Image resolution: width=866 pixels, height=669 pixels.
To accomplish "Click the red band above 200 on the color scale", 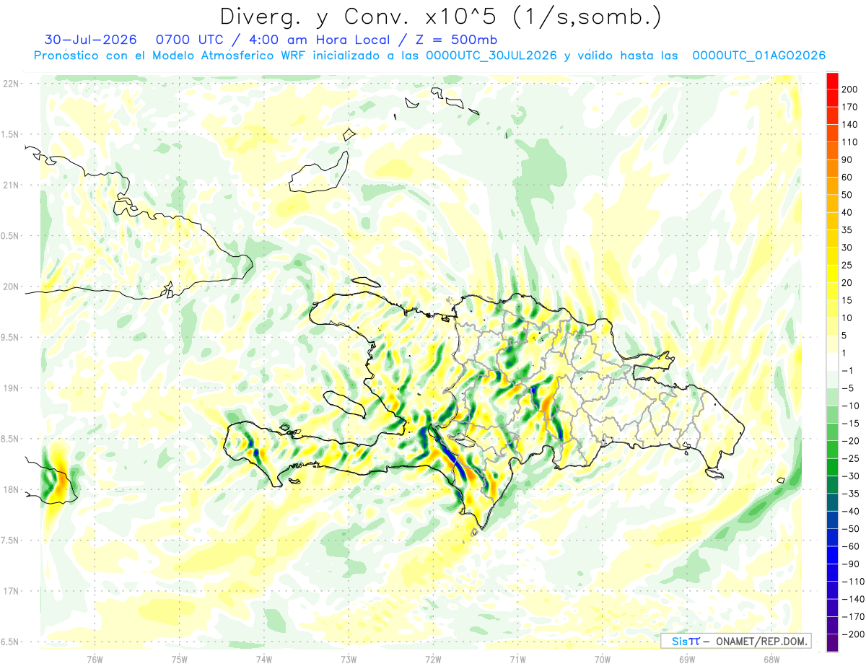I will coord(832,81).
